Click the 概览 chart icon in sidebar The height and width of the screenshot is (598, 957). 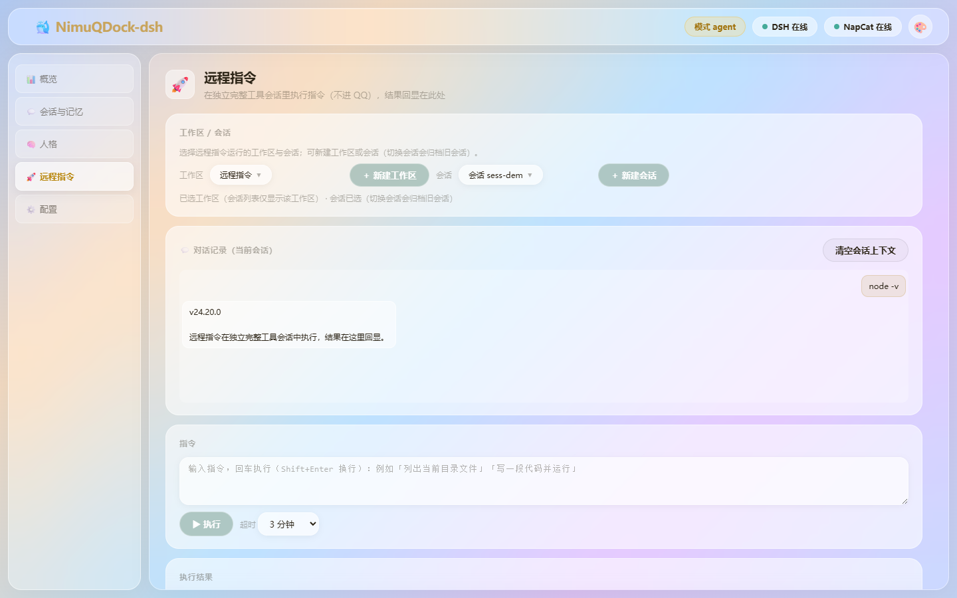point(31,79)
